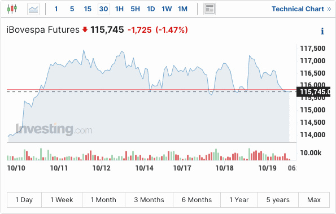Screen dimensions: 336x214
Task: Click the 10/12 date label
Action: pos(101,168)
